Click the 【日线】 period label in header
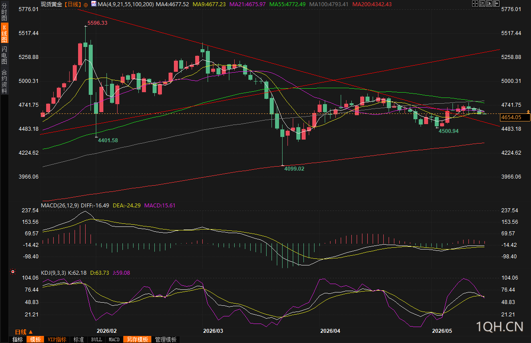 coord(73,4)
